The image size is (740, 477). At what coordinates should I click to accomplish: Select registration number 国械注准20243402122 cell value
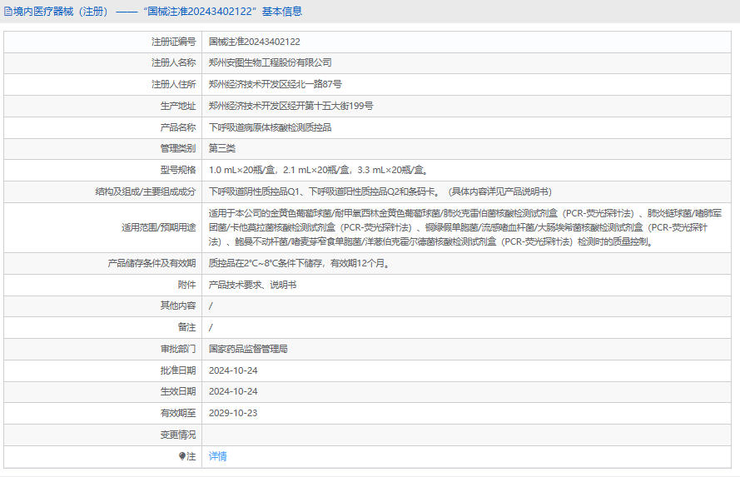(255, 42)
